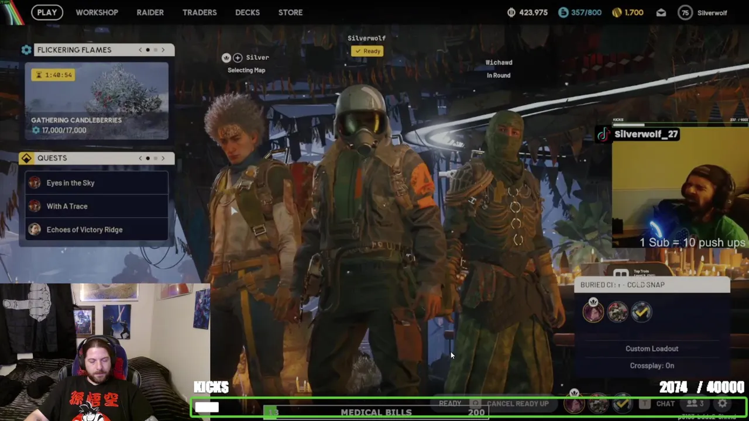Open the STORE tab
749x421 pixels.
(290, 12)
